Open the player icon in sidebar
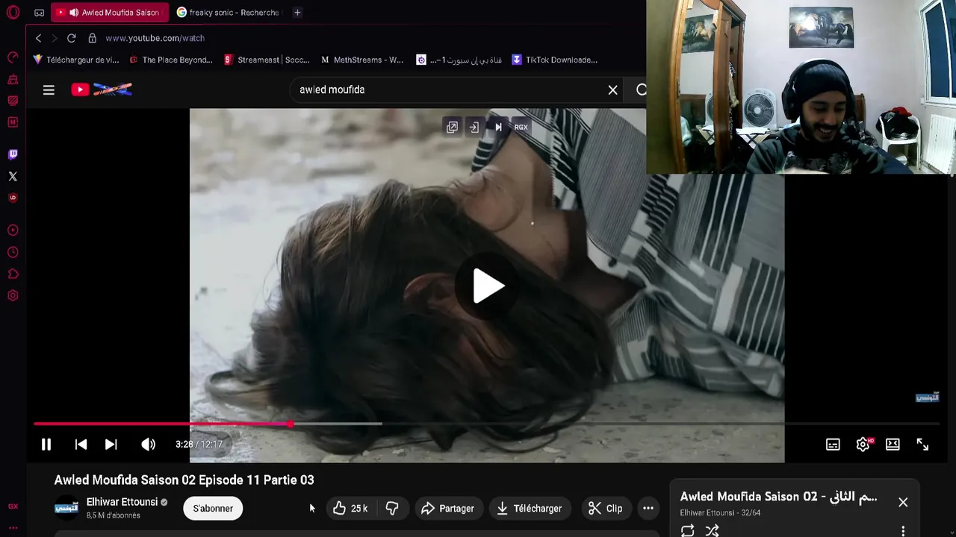956x537 pixels. (13, 230)
